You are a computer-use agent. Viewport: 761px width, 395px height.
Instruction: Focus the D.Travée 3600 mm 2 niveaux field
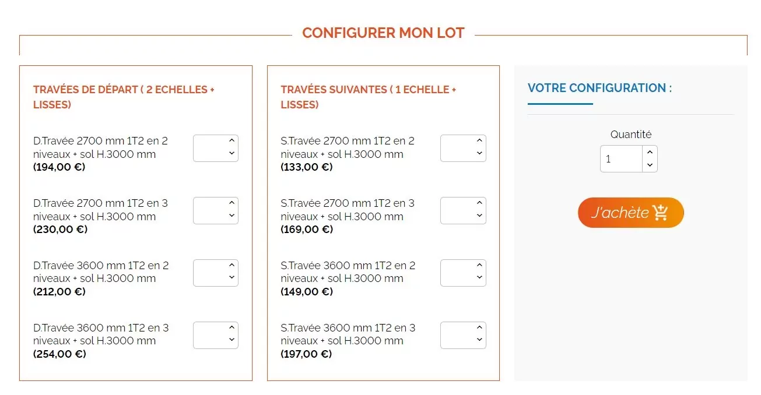click(x=209, y=273)
